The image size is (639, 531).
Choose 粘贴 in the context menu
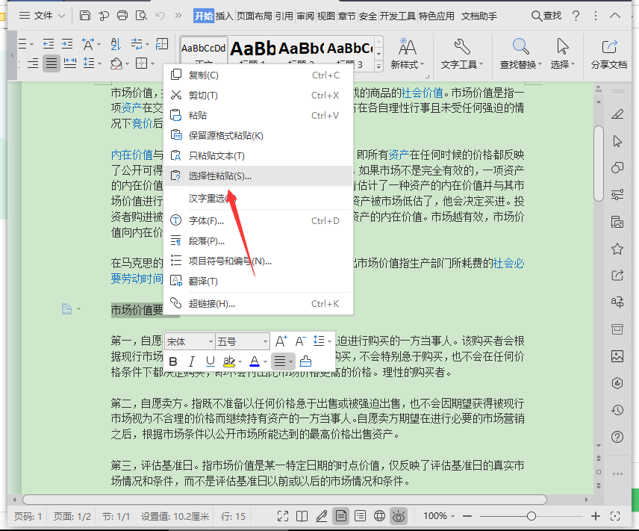click(x=258, y=116)
